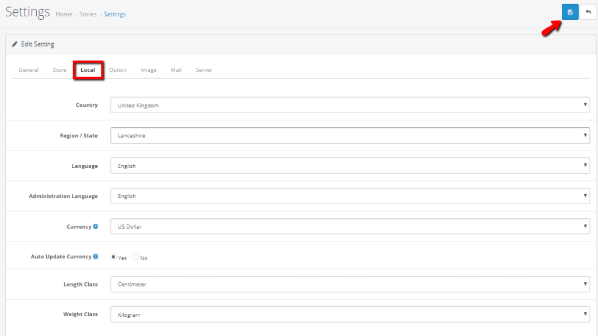598x336 pixels.
Task: Click the Auto Update Currency help icon
Action: coord(96,257)
